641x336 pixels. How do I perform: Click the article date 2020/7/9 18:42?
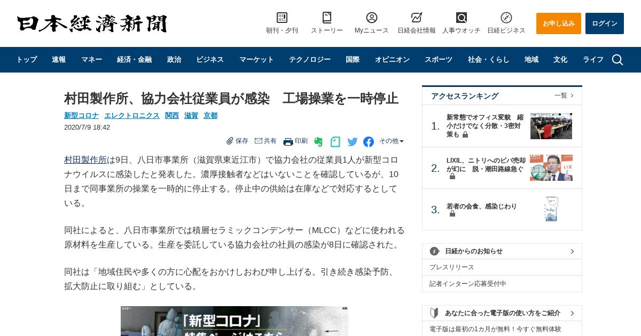87,127
